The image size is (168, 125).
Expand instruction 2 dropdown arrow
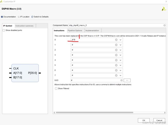coord(120,50)
